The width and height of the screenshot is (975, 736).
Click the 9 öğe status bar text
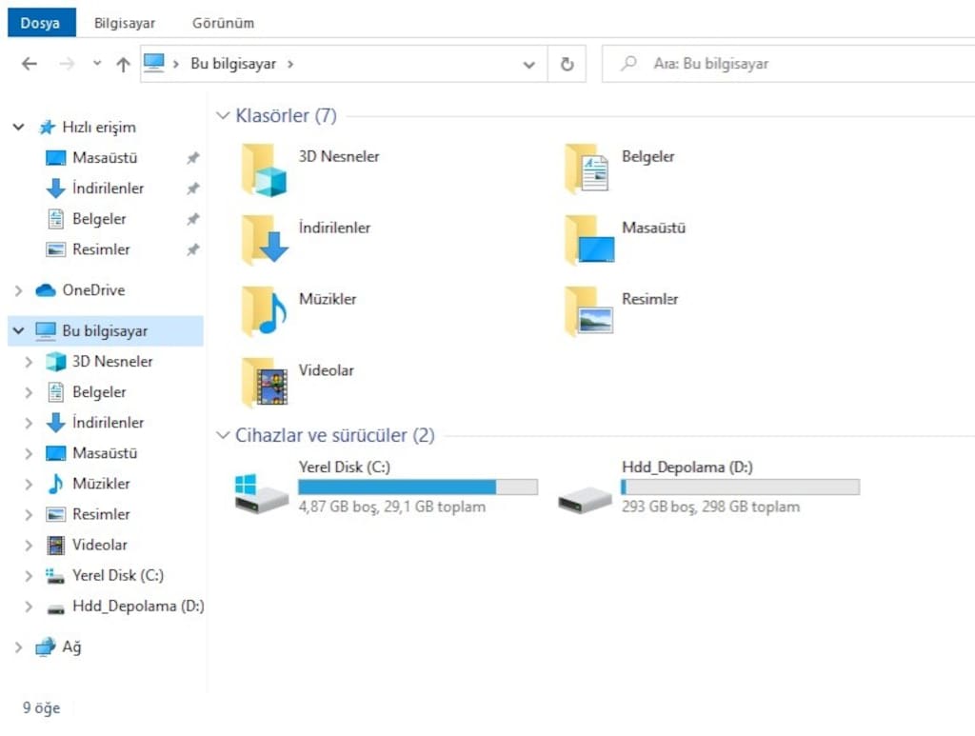tap(41, 707)
